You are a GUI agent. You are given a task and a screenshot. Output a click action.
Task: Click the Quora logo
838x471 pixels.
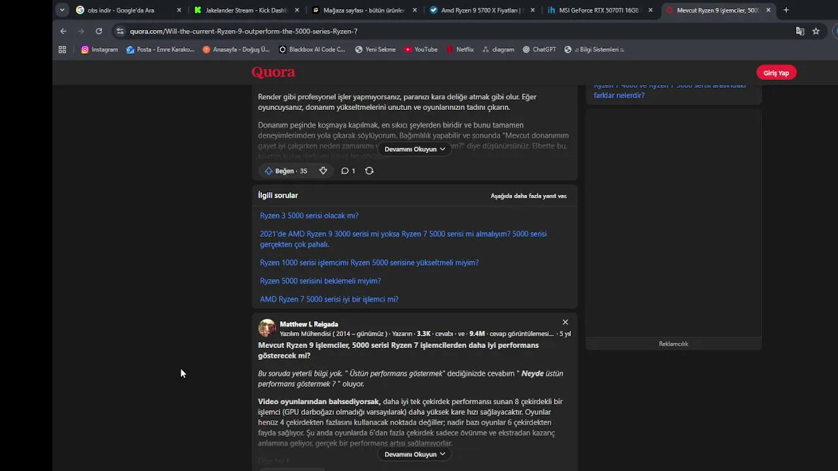273,72
